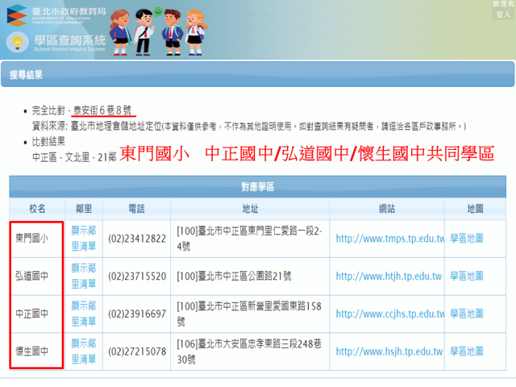Show neighborhood list for 懷生國中

point(84,351)
